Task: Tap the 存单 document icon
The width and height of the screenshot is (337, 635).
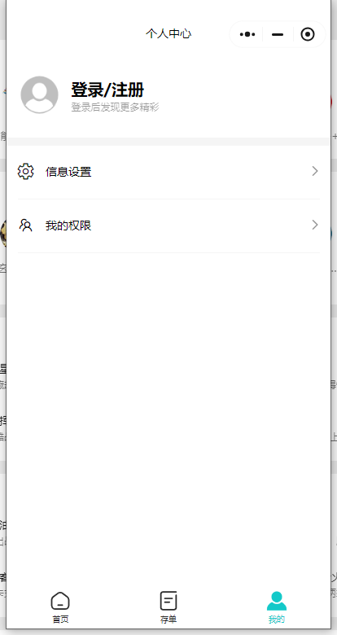Action: [168, 601]
